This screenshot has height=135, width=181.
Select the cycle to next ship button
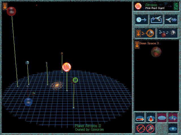click(x=156, y=20)
